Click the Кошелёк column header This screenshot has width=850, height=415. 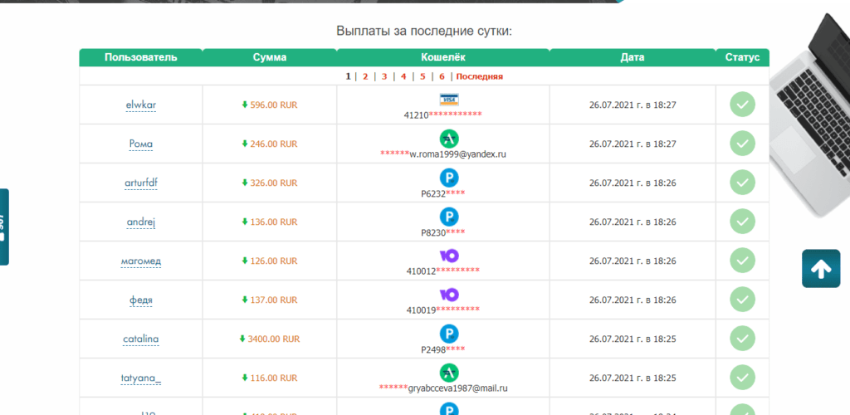443,57
